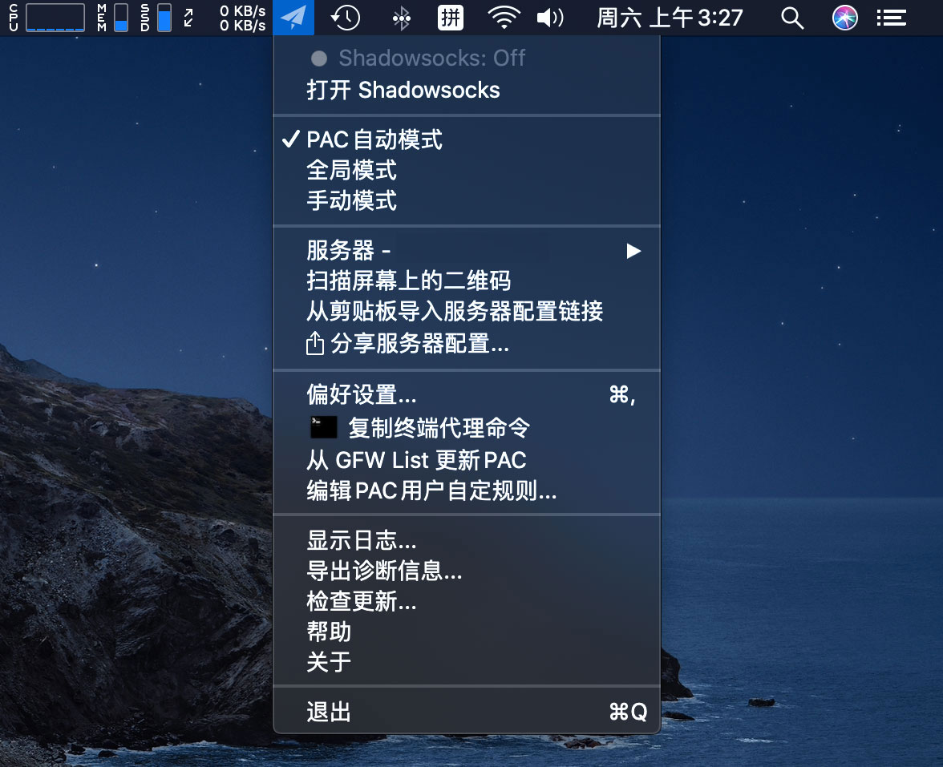The image size is (943, 767).
Task: Expand the 服务器 submenu arrow
Action: pyautogui.click(x=633, y=251)
